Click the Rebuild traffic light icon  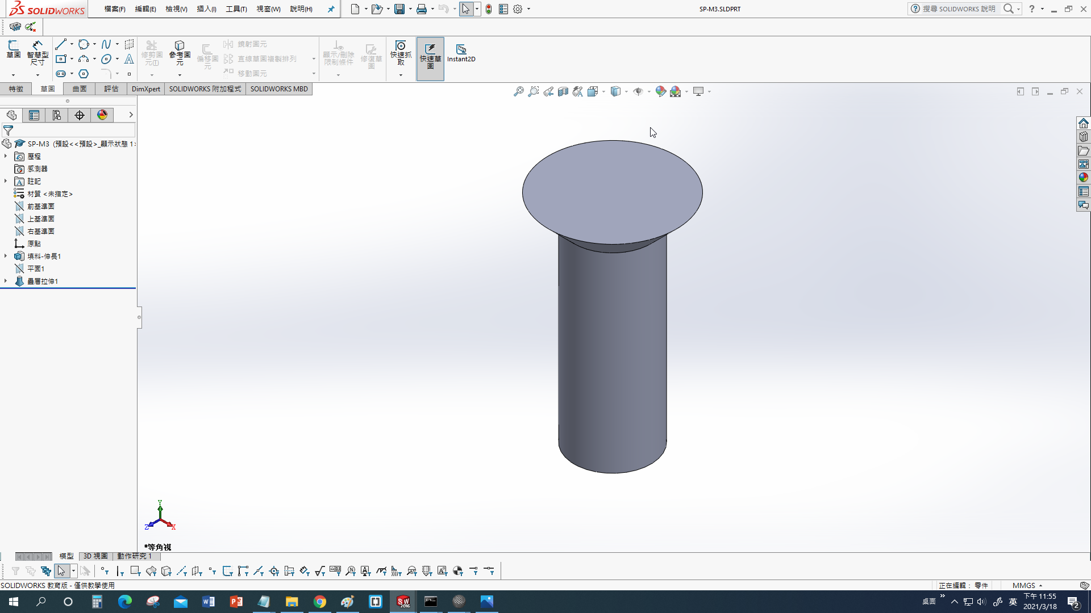489,9
